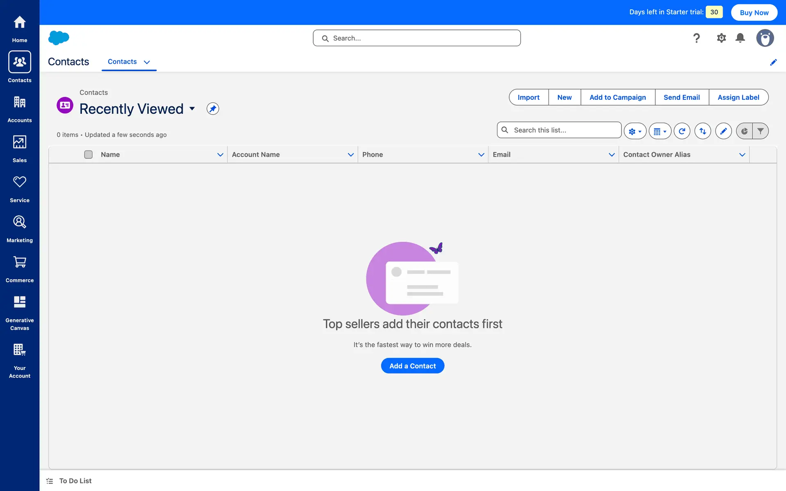Toggle the charts panel button

(744, 131)
